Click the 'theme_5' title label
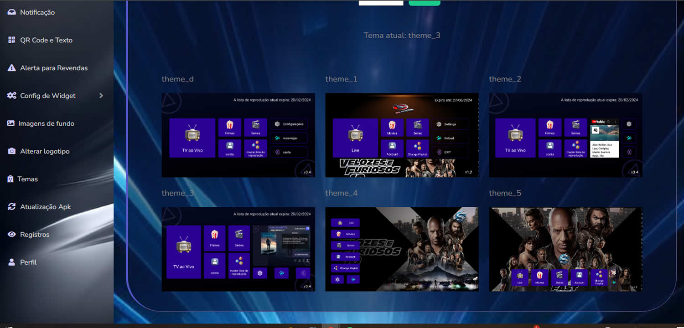Image resolution: width=684 pixels, height=328 pixels. point(505,193)
